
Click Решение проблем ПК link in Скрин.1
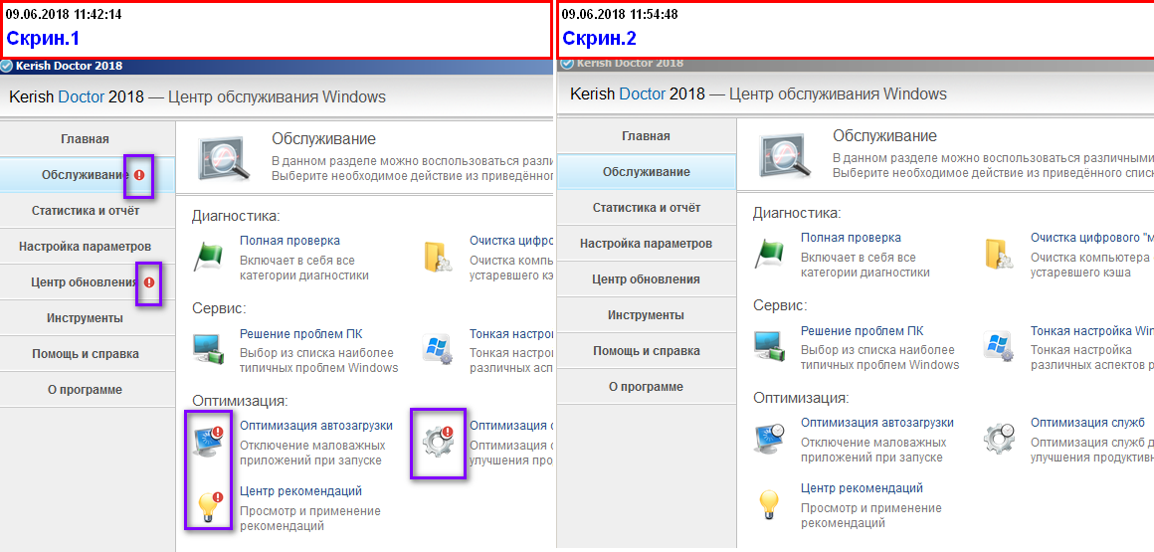click(x=290, y=334)
